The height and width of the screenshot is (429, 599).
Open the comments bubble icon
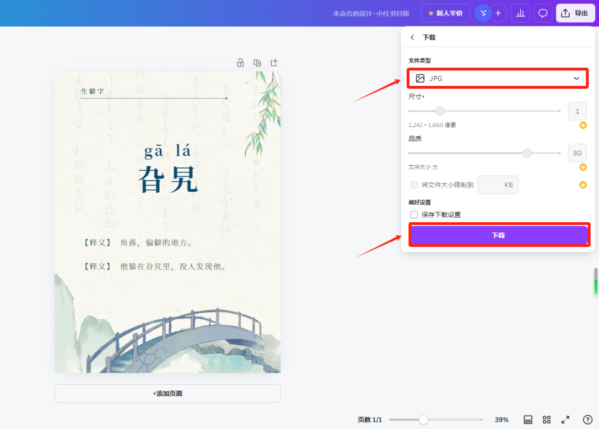pyautogui.click(x=542, y=12)
